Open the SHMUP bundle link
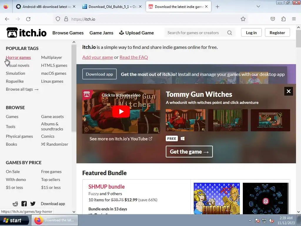 click(x=106, y=187)
